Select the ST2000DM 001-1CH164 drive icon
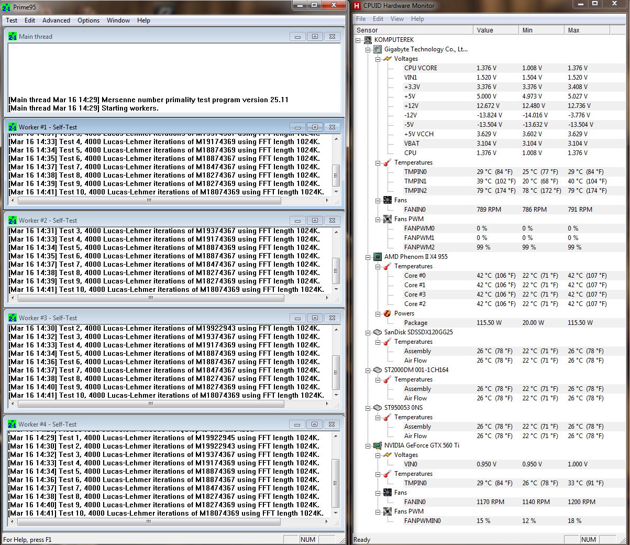The height and width of the screenshot is (545, 630). pyautogui.click(x=378, y=370)
